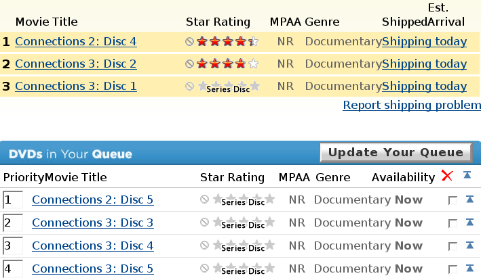Click 'not interested' icon for queued Connections 3: Disc 3
The width and height of the screenshot is (481, 280).
[x=205, y=223]
